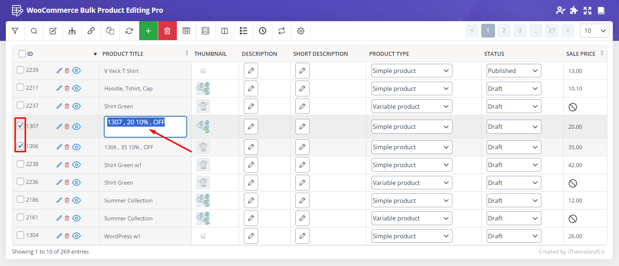Image resolution: width=619 pixels, height=266 pixels.
Task: Open the rows-per-page dropdown showing 10
Action: point(594,31)
